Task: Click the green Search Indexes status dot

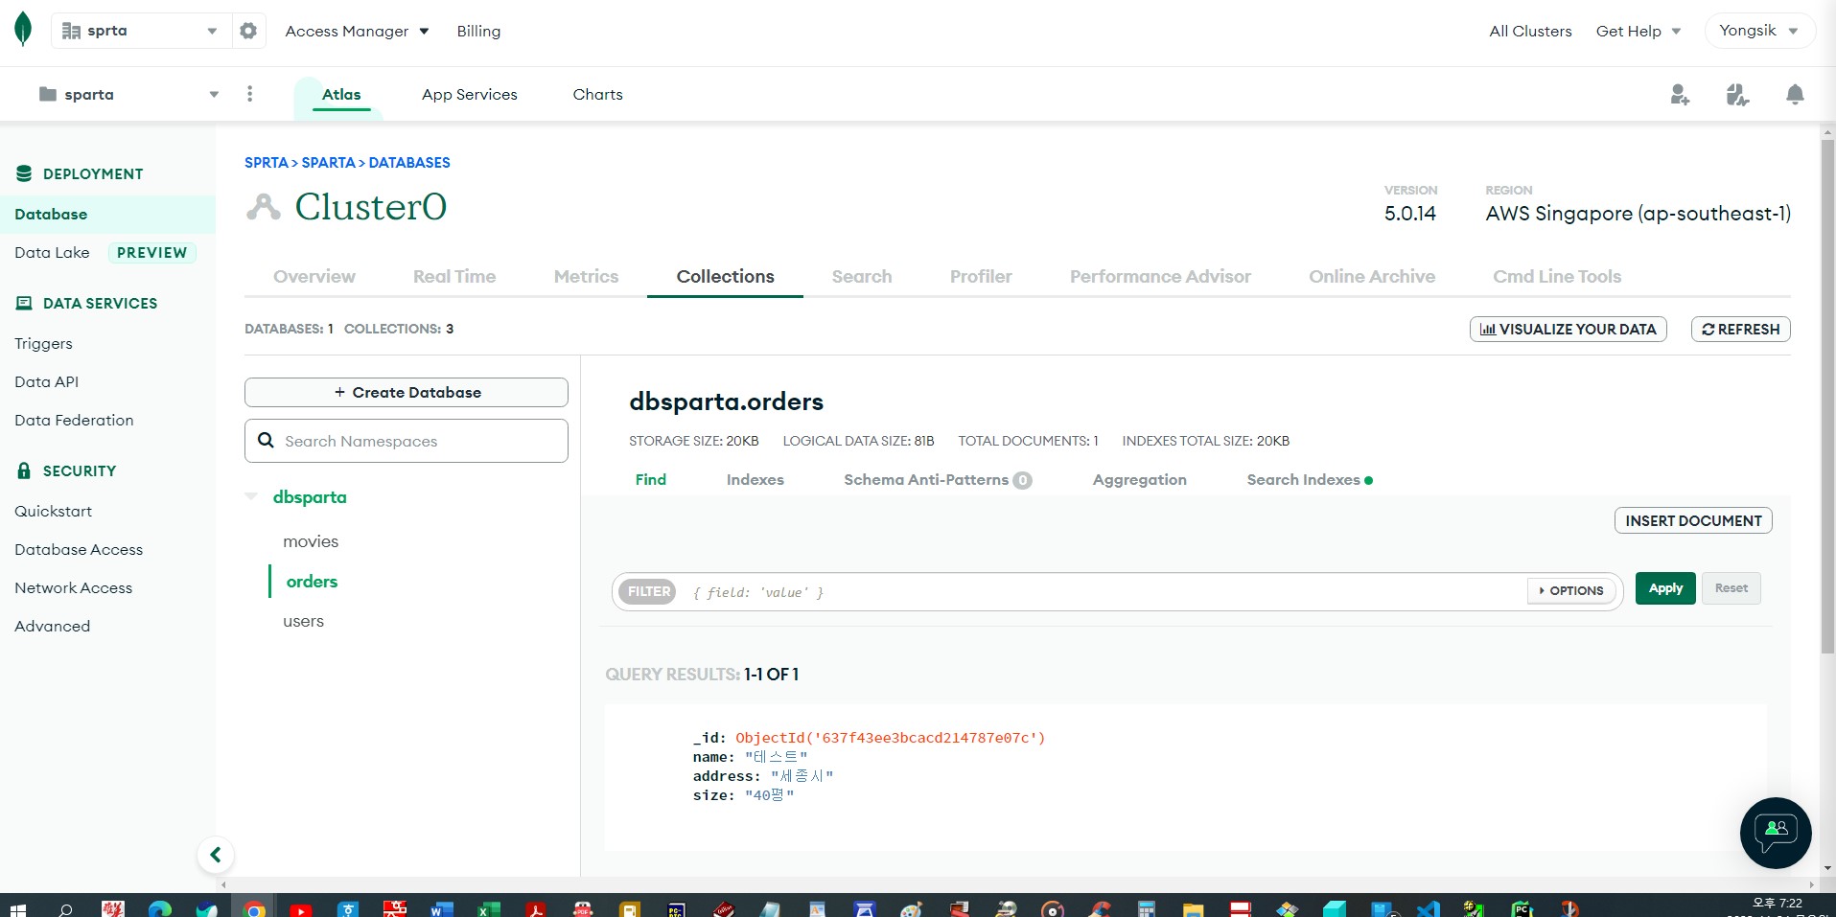Action: (x=1368, y=481)
